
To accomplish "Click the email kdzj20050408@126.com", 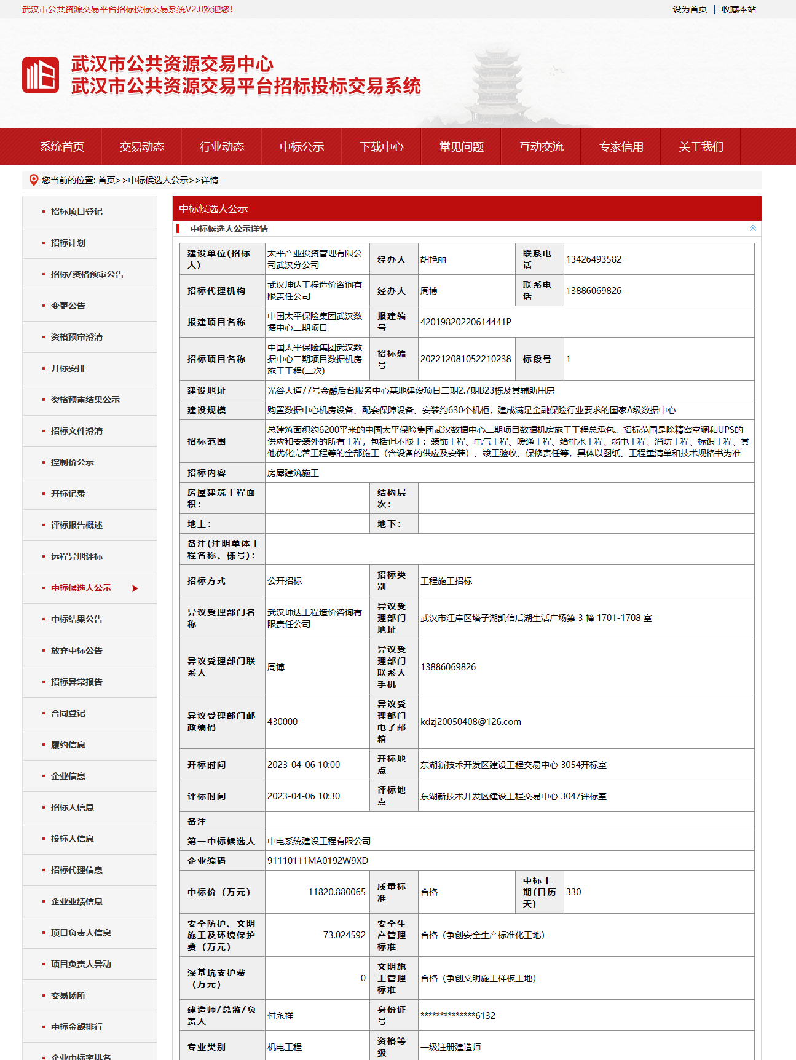I will (x=471, y=722).
